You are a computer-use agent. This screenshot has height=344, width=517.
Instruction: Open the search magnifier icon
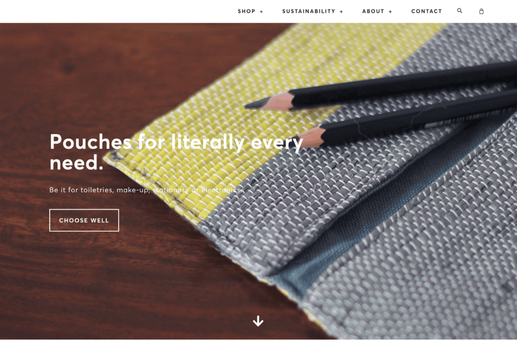click(x=459, y=11)
